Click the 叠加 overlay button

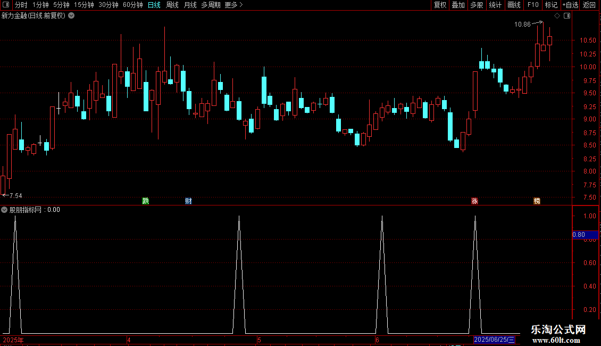click(x=458, y=5)
